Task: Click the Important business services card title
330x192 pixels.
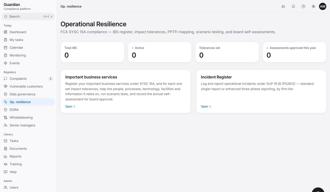Action: (91, 77)
